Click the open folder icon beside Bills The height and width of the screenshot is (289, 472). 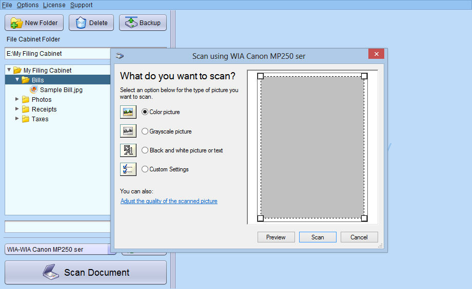point(26,80)
